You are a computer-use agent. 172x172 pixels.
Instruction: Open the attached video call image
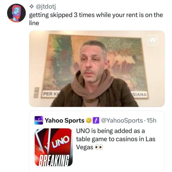[x=97, y=69]
